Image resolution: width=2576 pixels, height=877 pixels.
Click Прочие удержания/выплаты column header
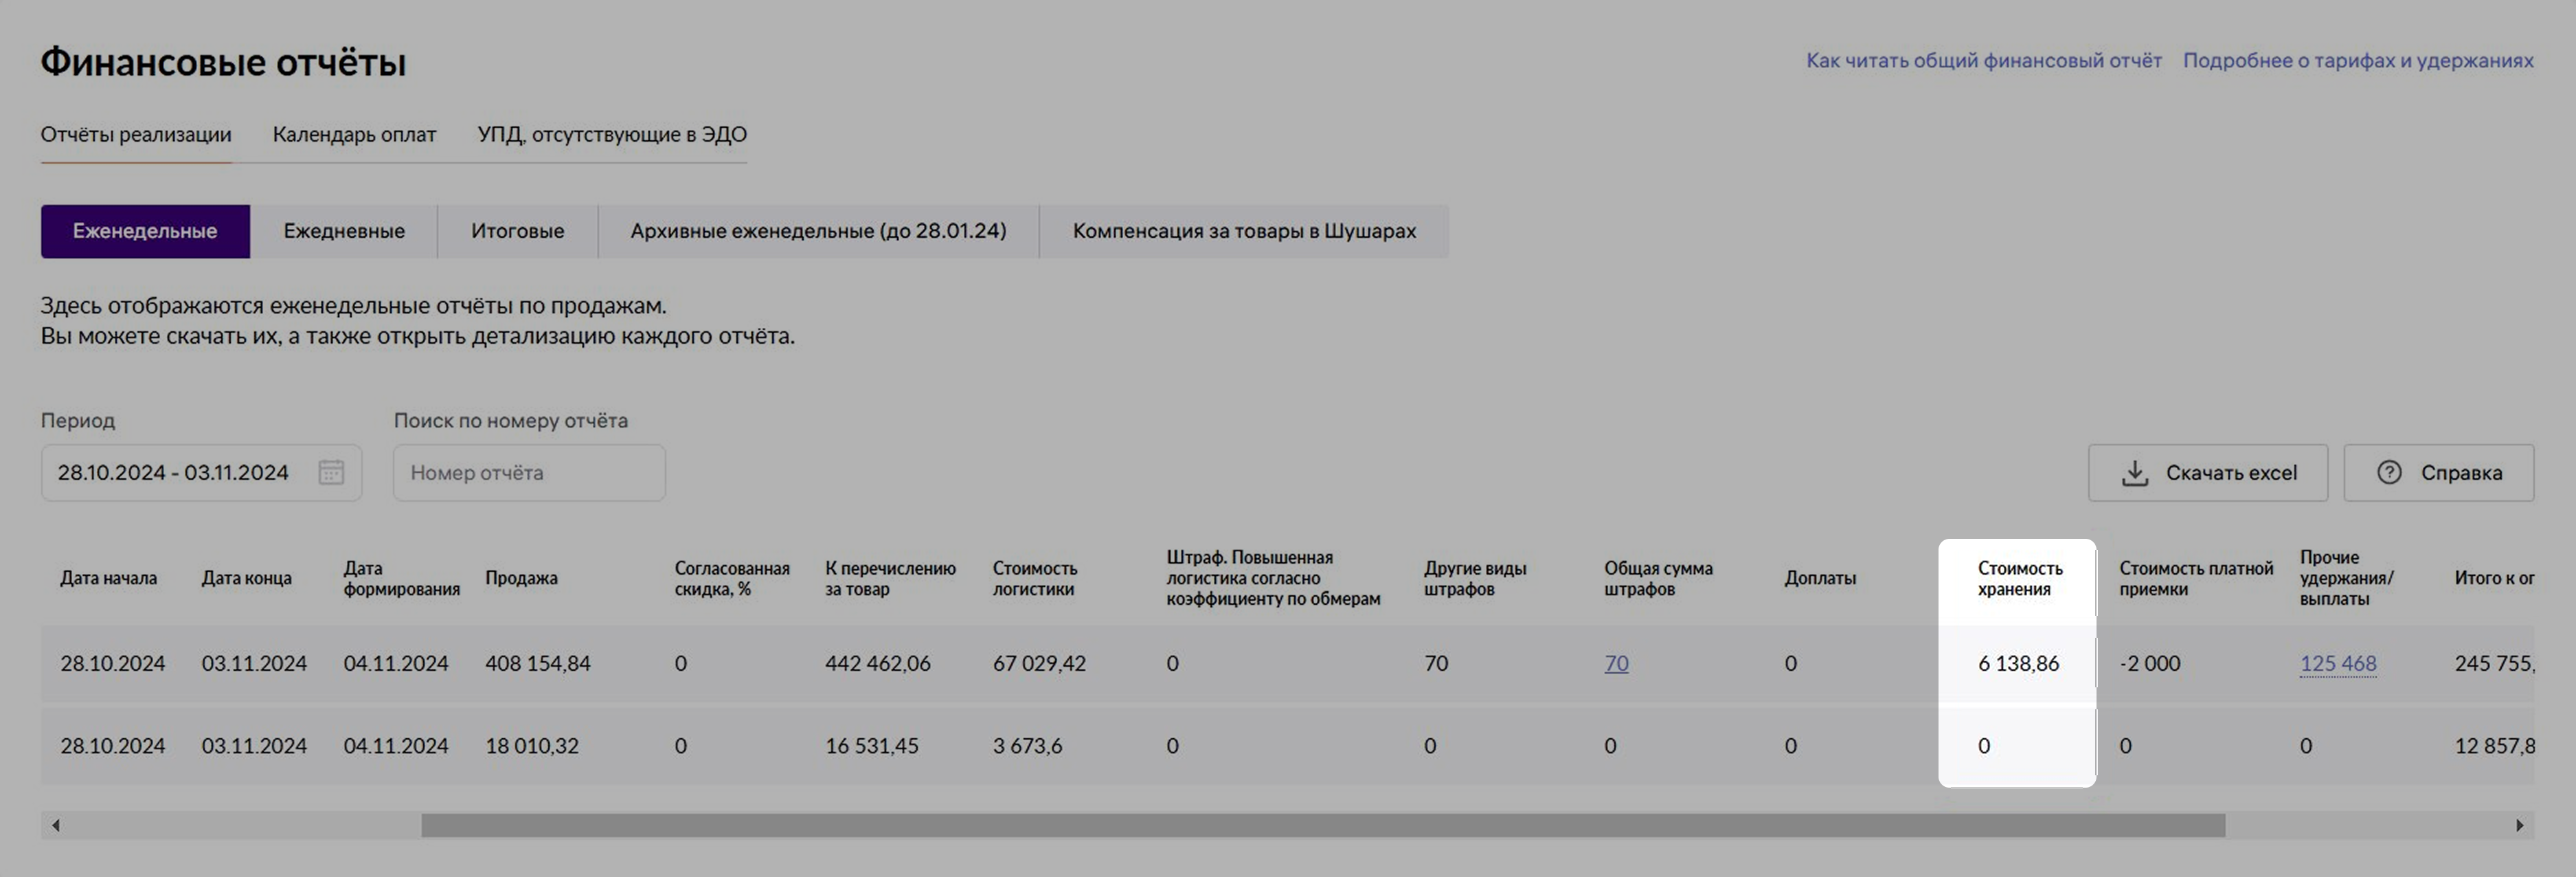(2346, 578)
